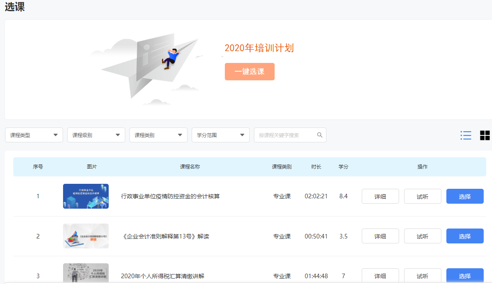Viewport: 492px width, 284px height.
Task: Open the 课程类别 dropdown
Action: point(158,135)
